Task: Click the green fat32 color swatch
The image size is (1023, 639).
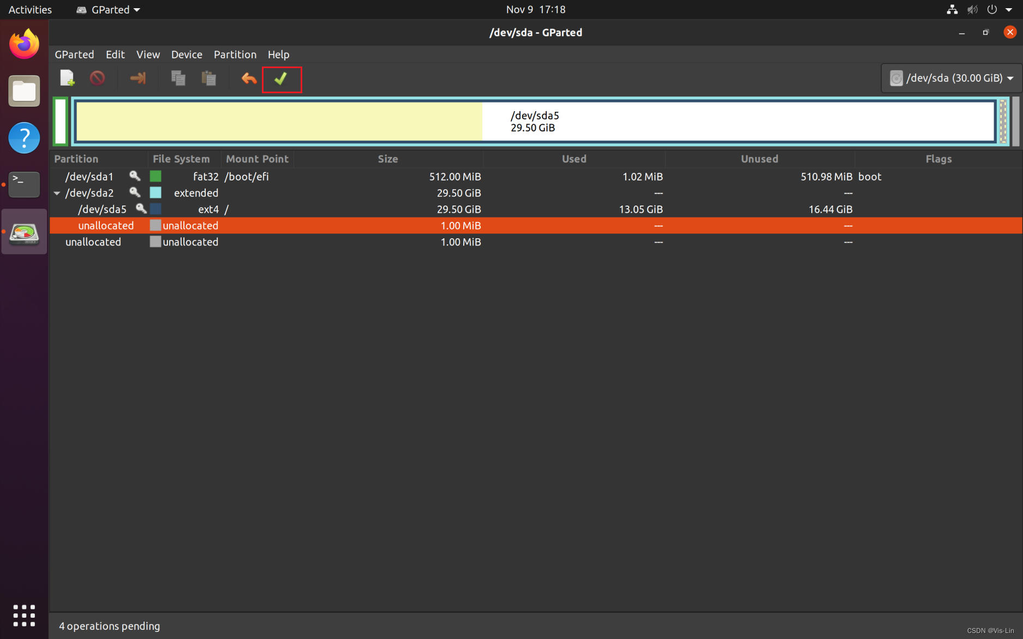Action: point(155,176)
